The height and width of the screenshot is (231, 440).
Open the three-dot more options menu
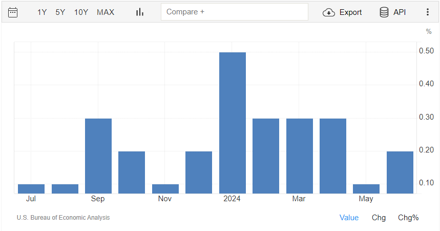coord(428,12)
